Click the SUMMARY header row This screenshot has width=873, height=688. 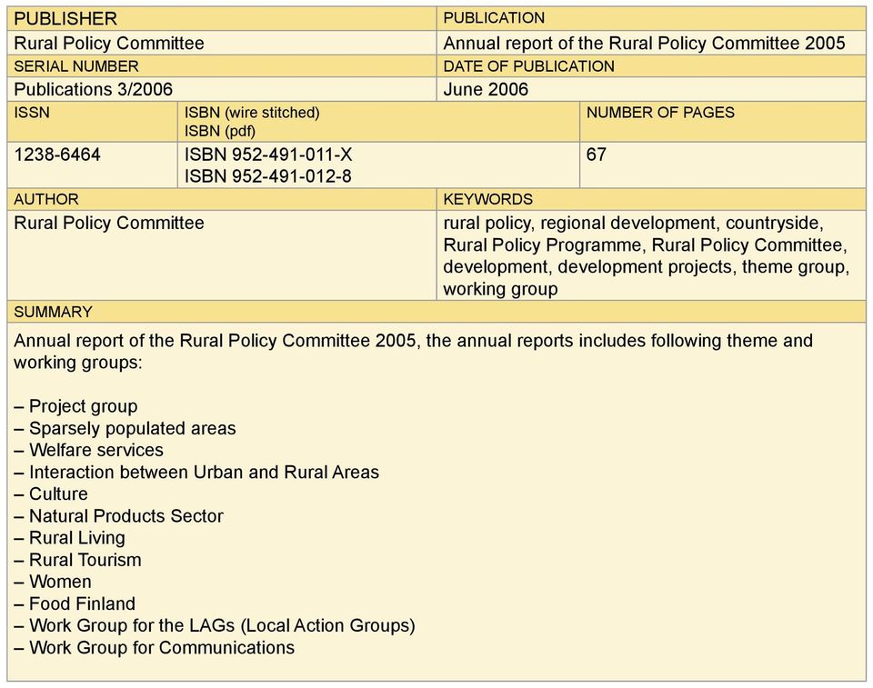436,312
